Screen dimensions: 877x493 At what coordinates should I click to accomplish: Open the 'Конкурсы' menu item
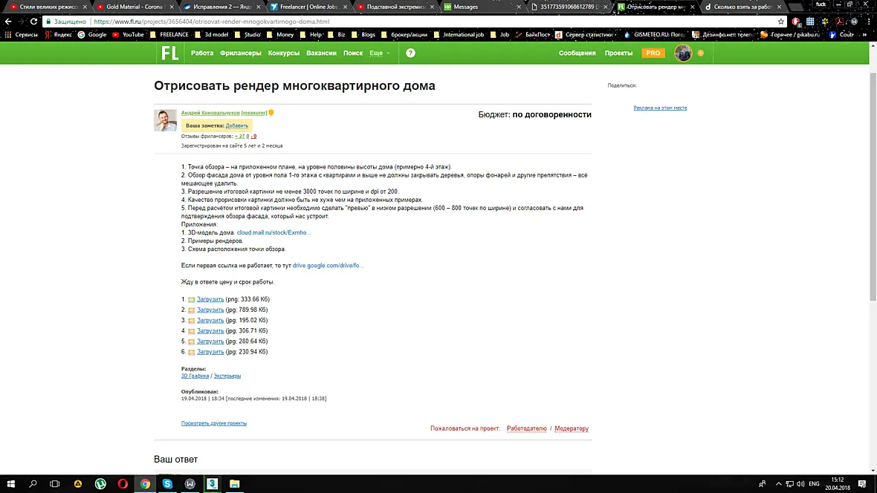[x=284, y=53]
